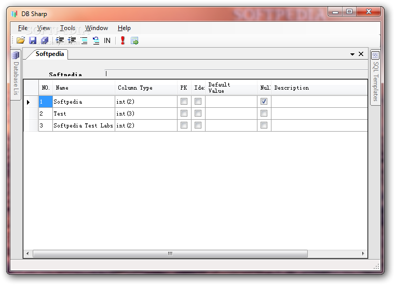Click the highlighted cell number 1
Viewport: 395px width, 285px height.
coord(46,102)
